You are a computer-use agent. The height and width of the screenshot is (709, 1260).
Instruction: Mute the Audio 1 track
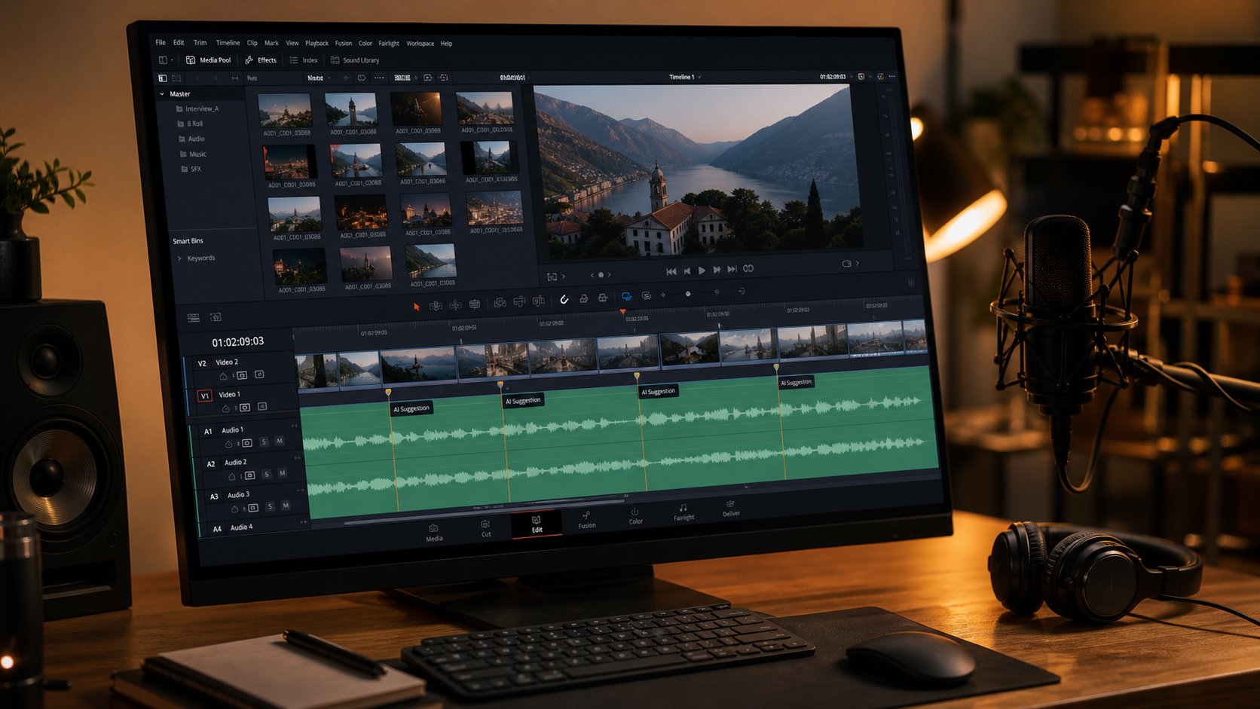[x=280, y=441]
